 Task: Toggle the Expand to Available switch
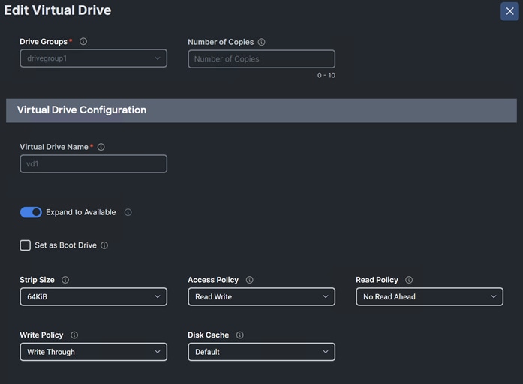coord(31,212)
